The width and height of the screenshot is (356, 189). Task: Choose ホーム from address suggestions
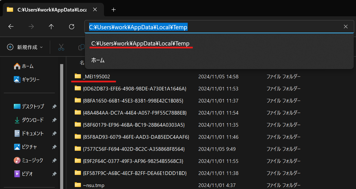pyautogui.click(x=98, y=60)
